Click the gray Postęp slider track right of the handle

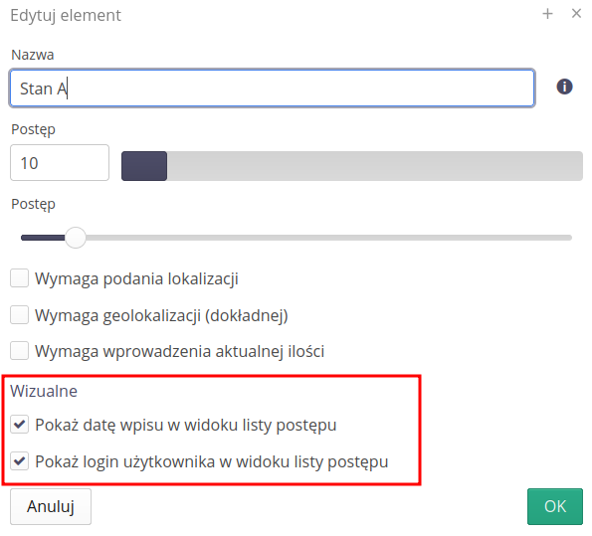(329, 238)
